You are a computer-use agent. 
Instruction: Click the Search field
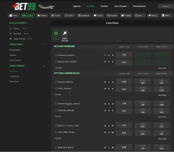point(166,6)
